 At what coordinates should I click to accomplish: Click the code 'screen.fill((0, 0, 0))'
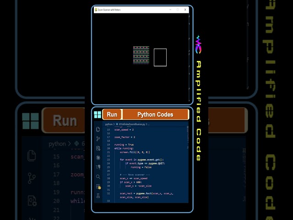coord(135,152)
